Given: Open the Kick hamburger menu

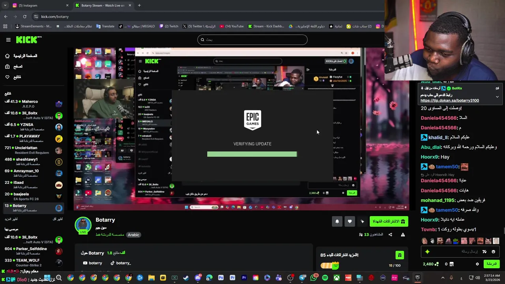Looking at the screenshot, I should coord(8,39).
